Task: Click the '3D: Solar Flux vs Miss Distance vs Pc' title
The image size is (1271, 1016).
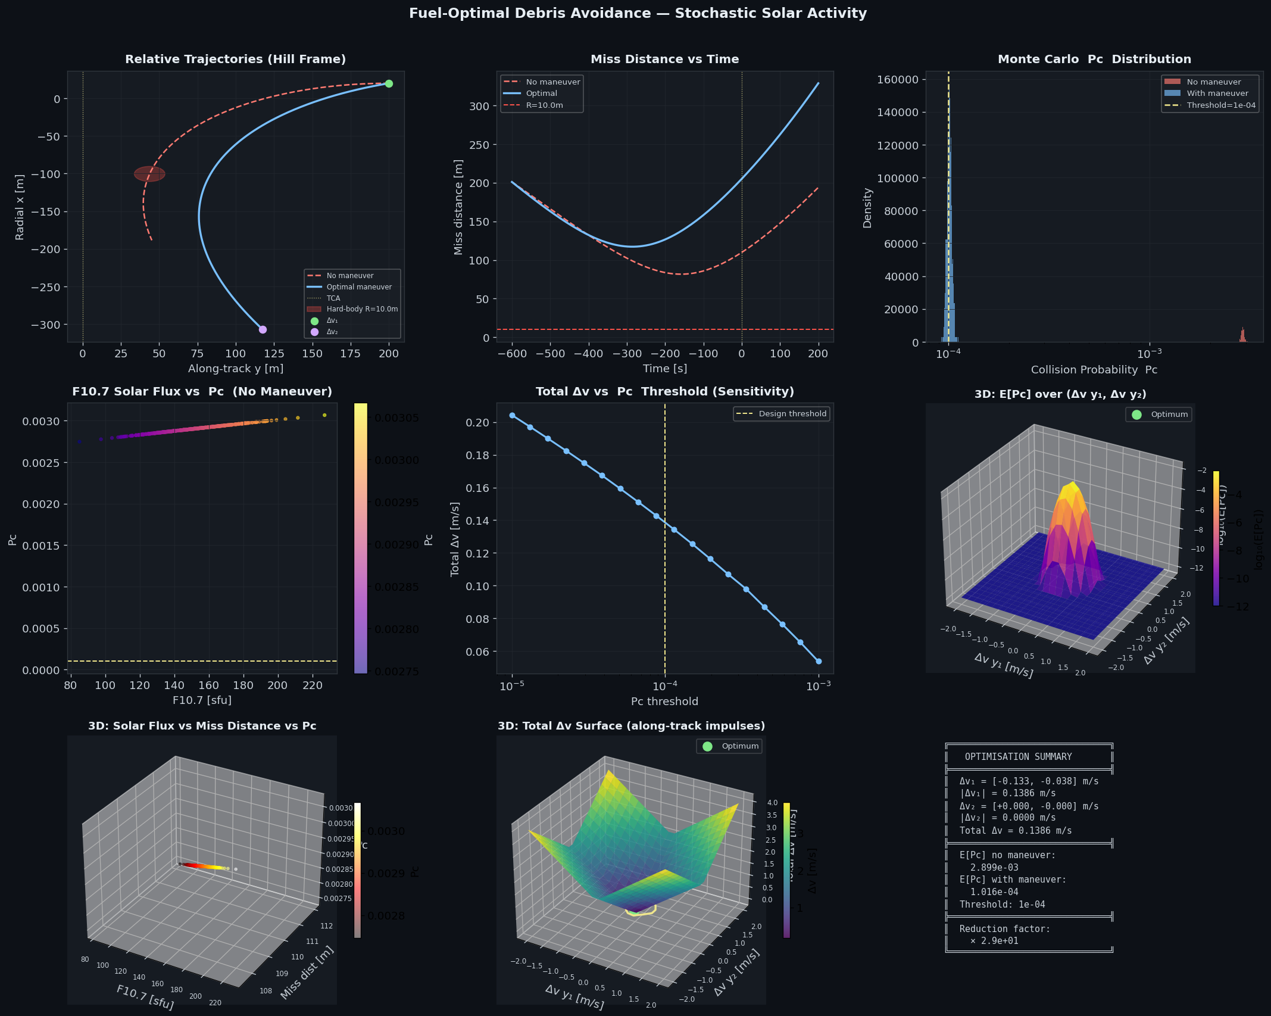Action: [202, 726]
